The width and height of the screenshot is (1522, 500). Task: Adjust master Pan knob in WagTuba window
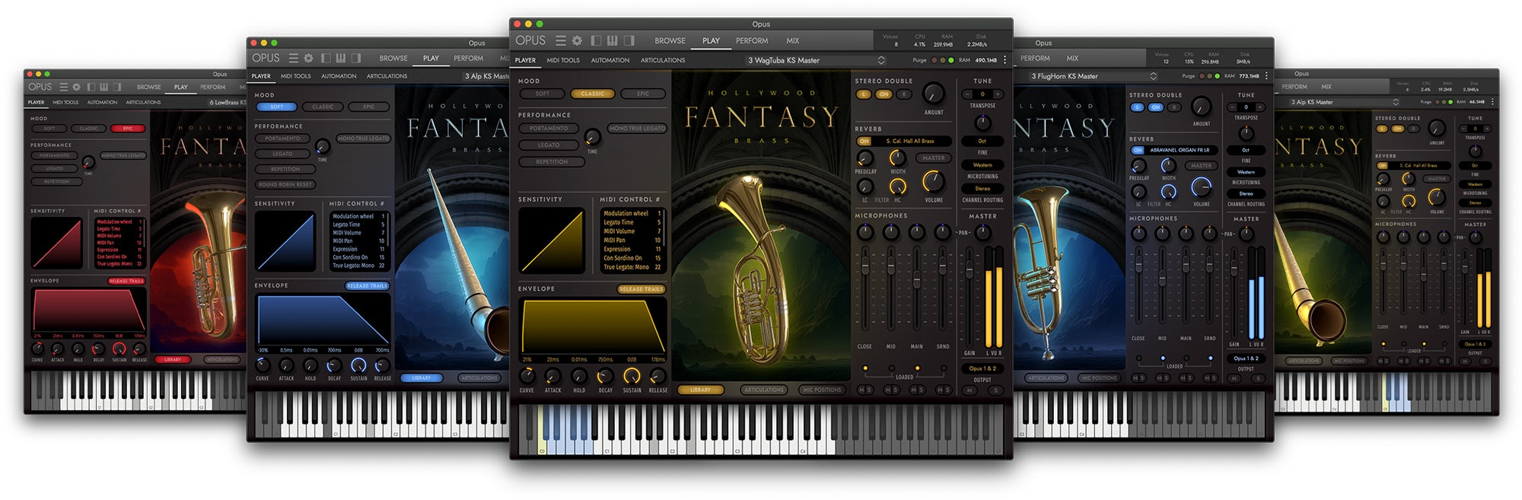tap(982, 232)
